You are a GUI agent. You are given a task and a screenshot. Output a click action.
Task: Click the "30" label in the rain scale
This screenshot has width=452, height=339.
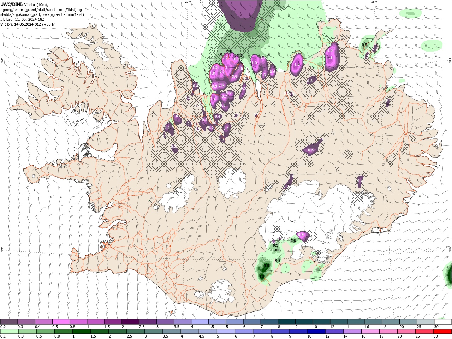click(436, 336)
